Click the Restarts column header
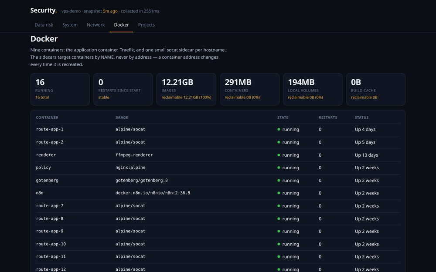 (x=328, y=118)
